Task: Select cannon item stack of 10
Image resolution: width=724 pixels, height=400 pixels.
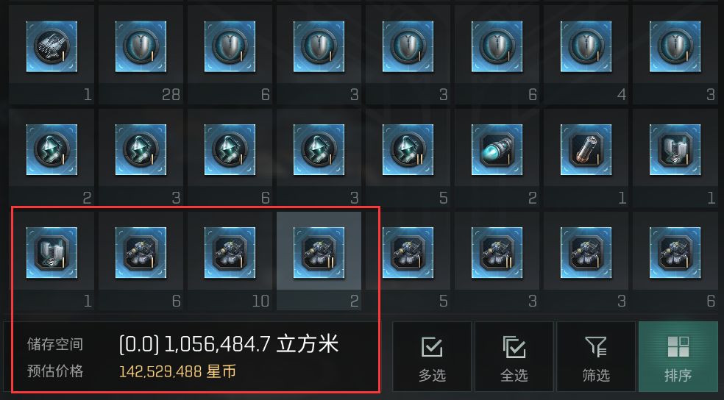Action: click(230, 261)
